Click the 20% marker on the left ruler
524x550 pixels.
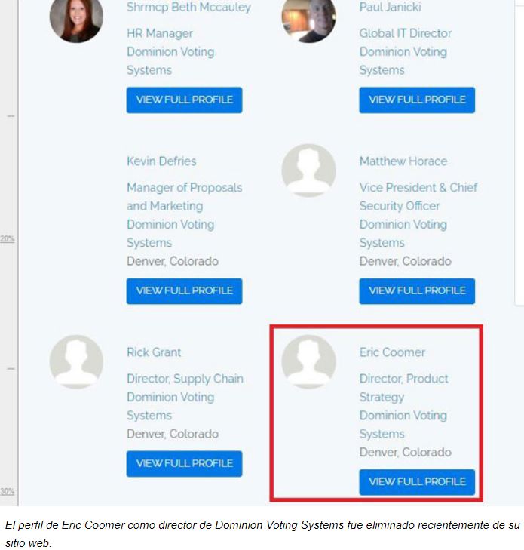[x=8, y=239]
